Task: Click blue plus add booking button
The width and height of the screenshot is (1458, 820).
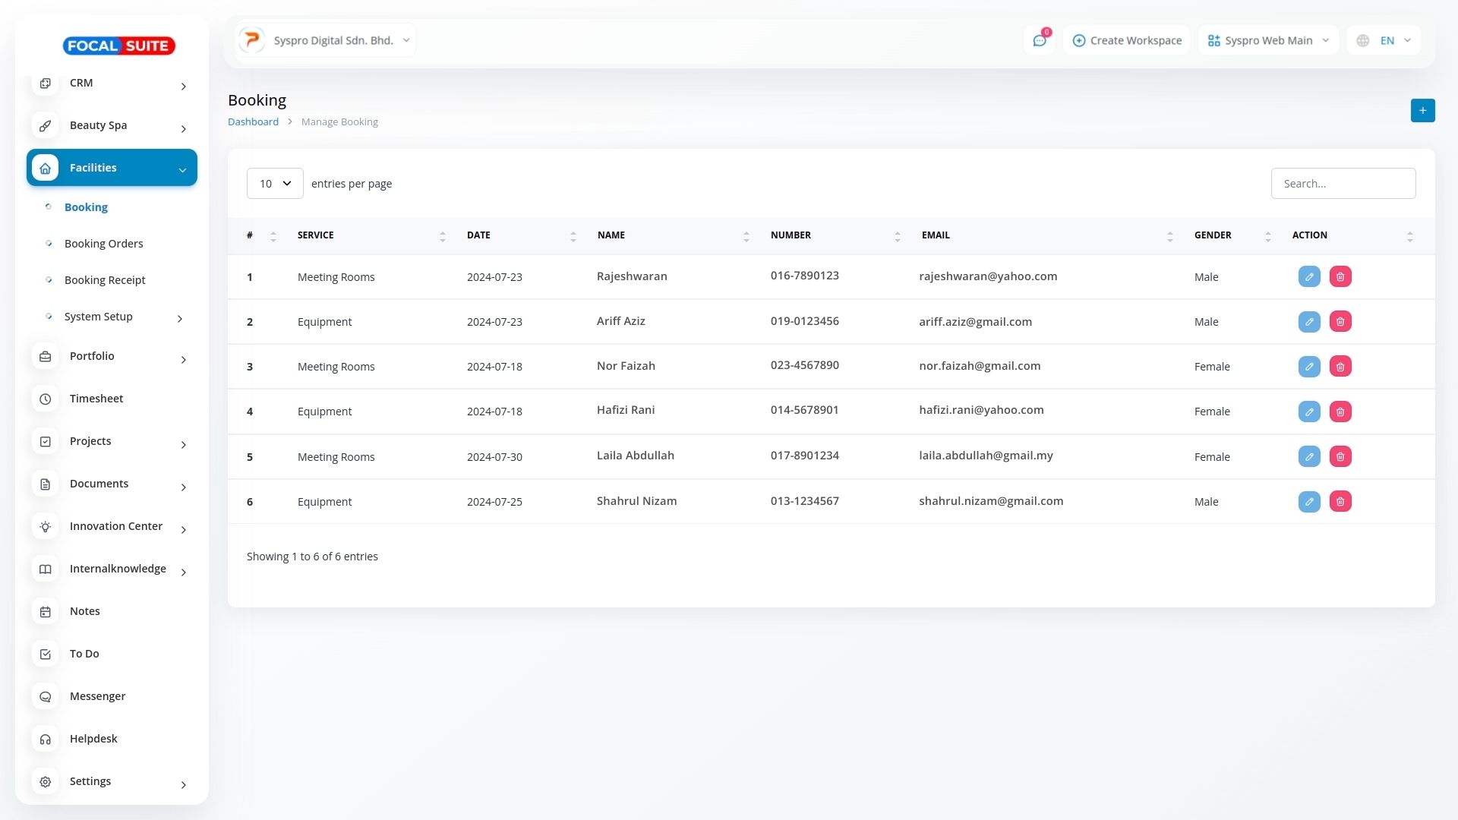Action: tap(1422, 111)
